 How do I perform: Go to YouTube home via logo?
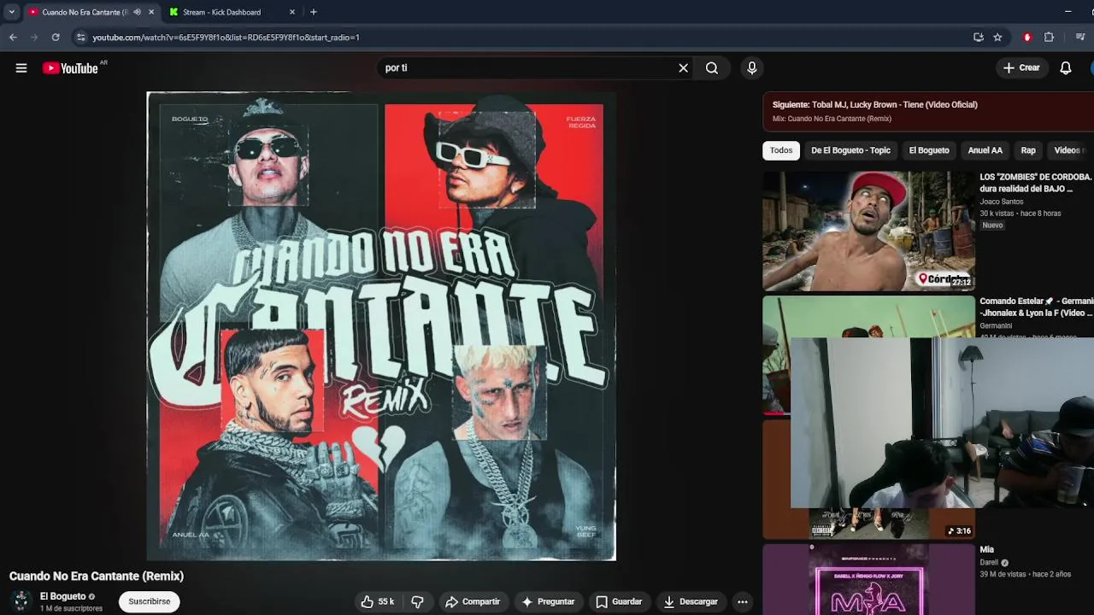[71, 68]
